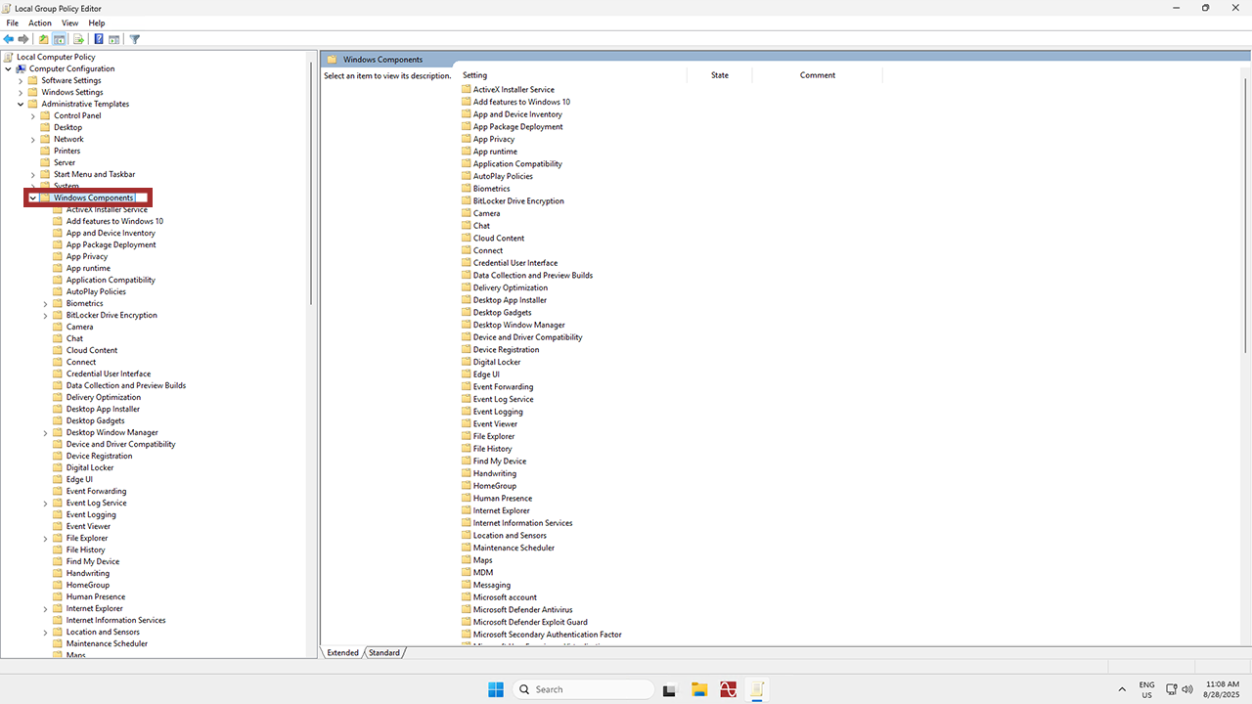Click the Up one level folder icon
1252x704 pixels.
tap(43, 39)
